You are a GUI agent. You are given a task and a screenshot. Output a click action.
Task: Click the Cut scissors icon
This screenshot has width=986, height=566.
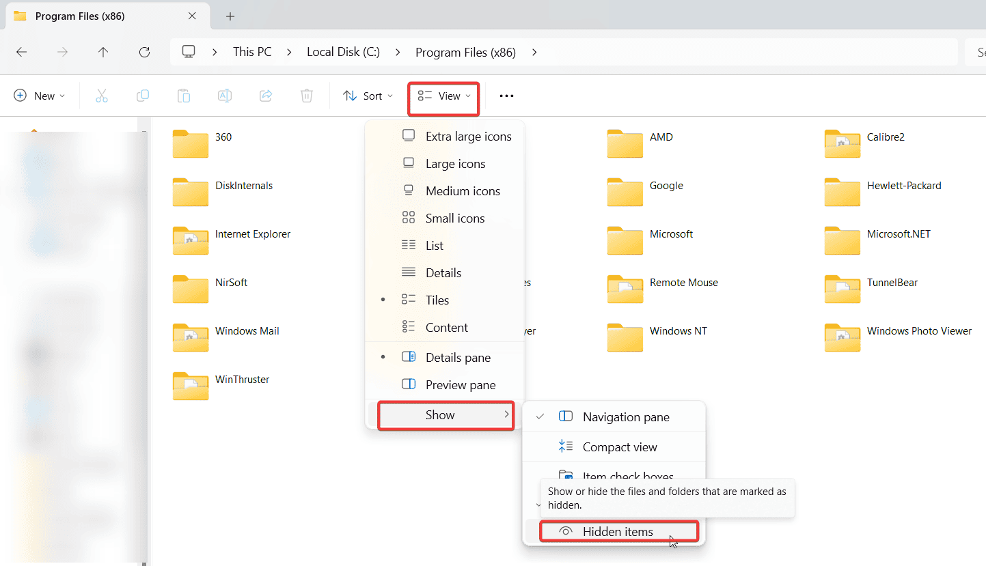coord(102,96)
